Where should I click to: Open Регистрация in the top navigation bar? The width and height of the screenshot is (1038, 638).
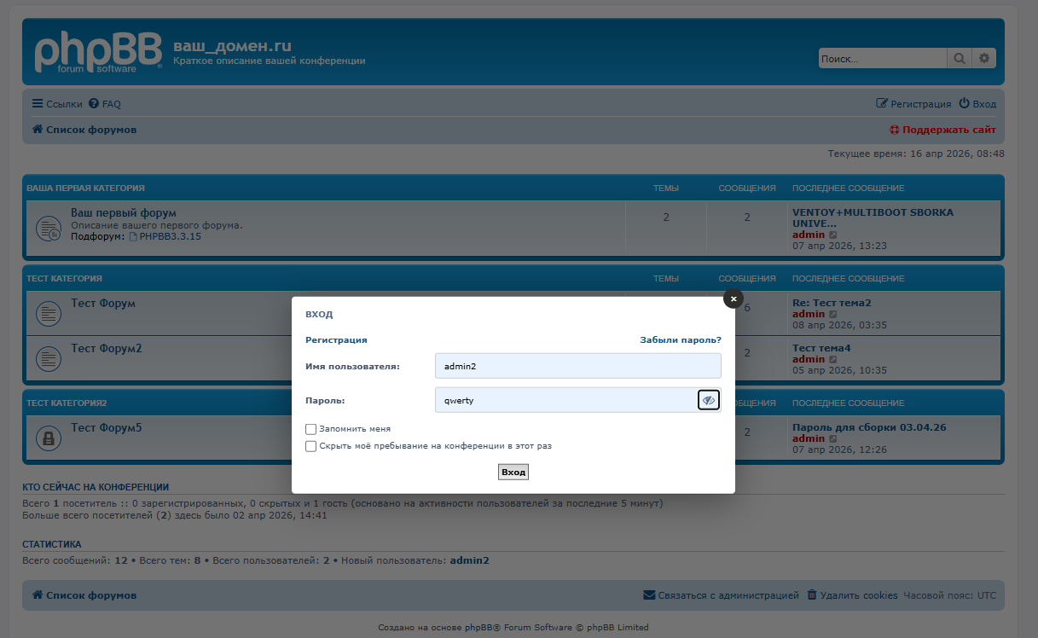click(x=913, y=104)
